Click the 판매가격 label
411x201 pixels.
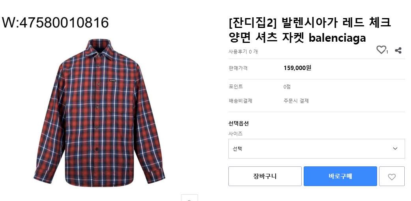(238, 68)
